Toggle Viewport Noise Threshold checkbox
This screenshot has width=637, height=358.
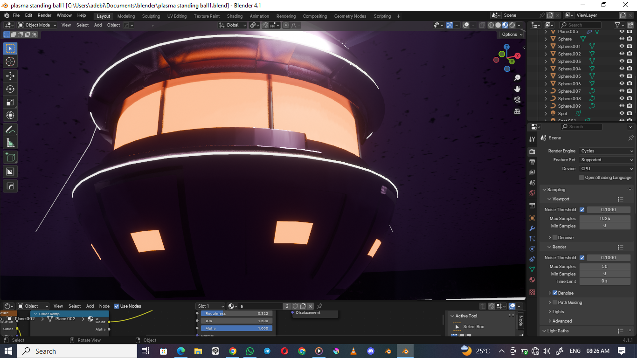click(x=582, y=210)
